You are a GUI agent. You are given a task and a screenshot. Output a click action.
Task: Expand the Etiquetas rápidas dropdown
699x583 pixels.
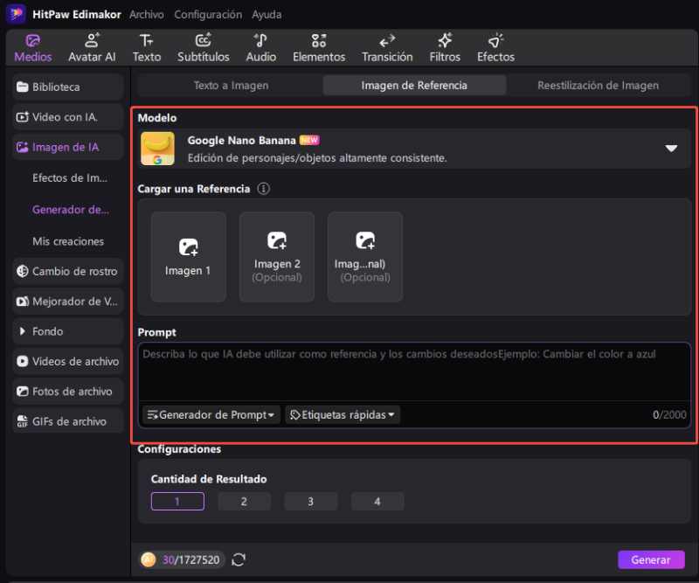[343, 415]
